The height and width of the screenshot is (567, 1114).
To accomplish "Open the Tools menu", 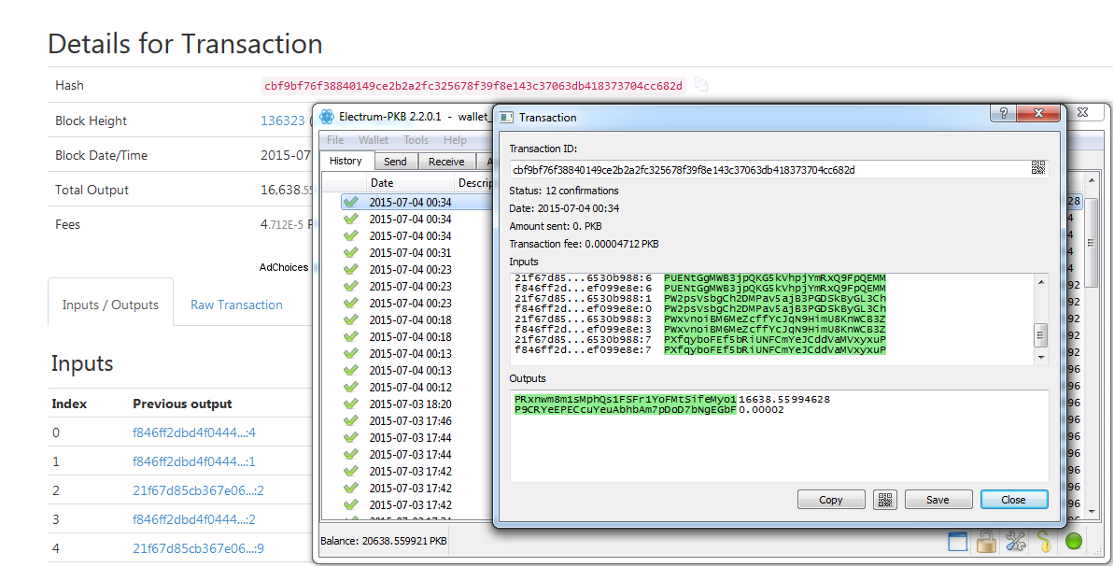I will [x=416, y=139].
